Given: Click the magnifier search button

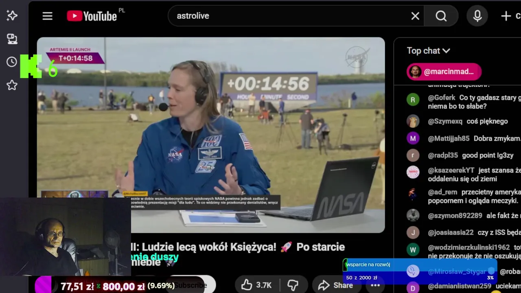Looking at the screenshot, I should 441,16.
